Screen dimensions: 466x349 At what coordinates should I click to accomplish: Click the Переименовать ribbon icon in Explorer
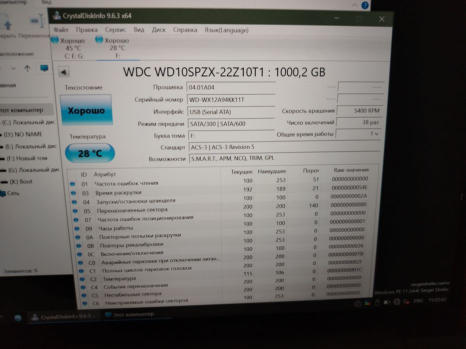(x=38, y=21)
